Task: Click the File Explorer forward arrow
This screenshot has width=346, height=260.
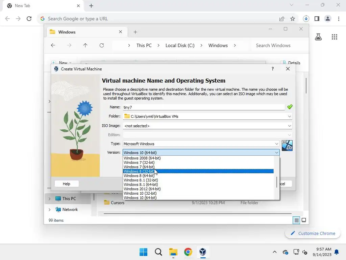Action: [69, 45]
